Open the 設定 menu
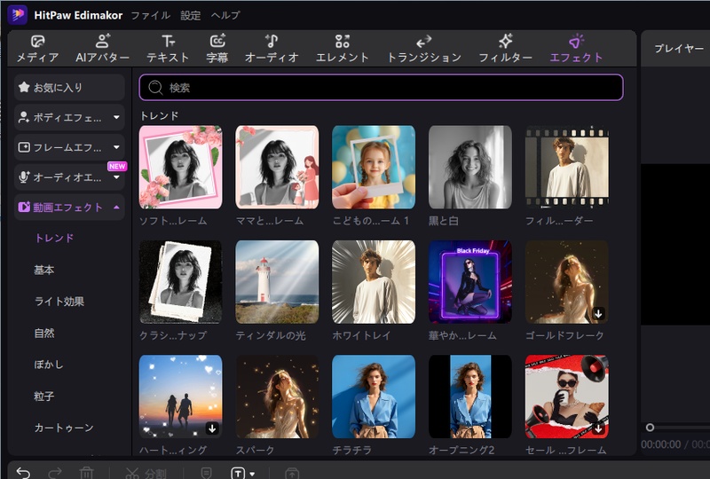Image resolution: width=710 pixels, height=479 pixels. pos(190,15)
